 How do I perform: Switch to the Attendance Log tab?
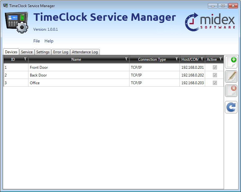(85, 52)
